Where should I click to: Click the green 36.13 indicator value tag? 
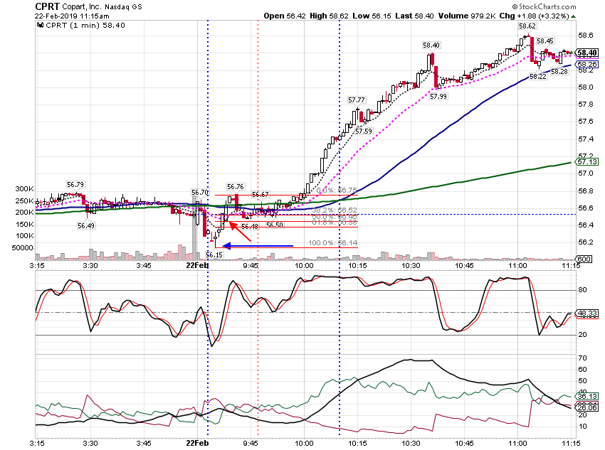pos(587,396)
